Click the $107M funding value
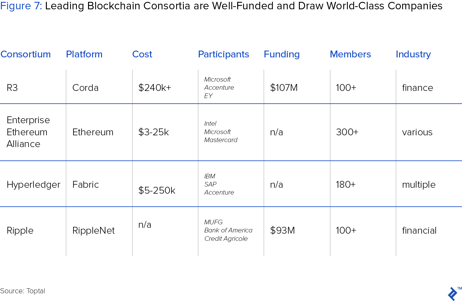 tap(284, 88)
